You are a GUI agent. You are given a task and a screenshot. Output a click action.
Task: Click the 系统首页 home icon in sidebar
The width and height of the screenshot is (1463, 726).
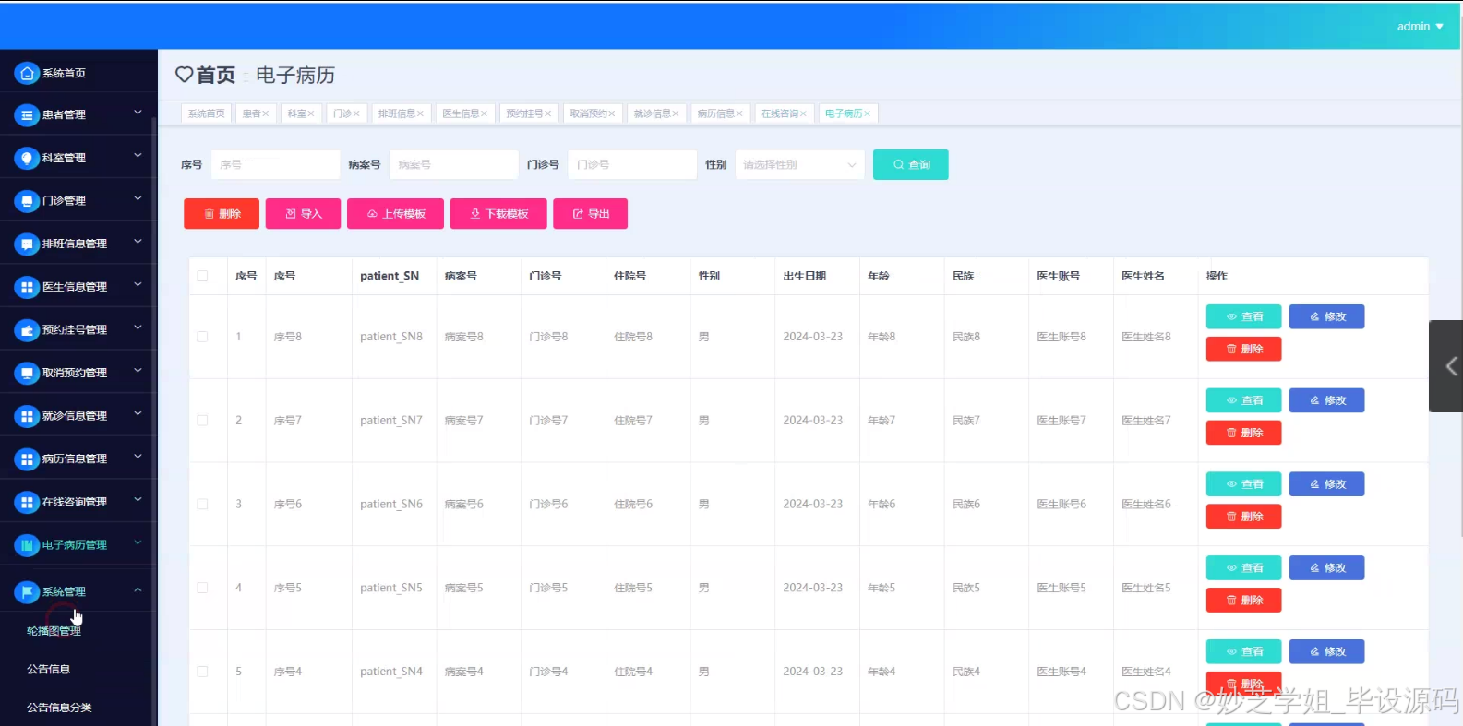27,73
